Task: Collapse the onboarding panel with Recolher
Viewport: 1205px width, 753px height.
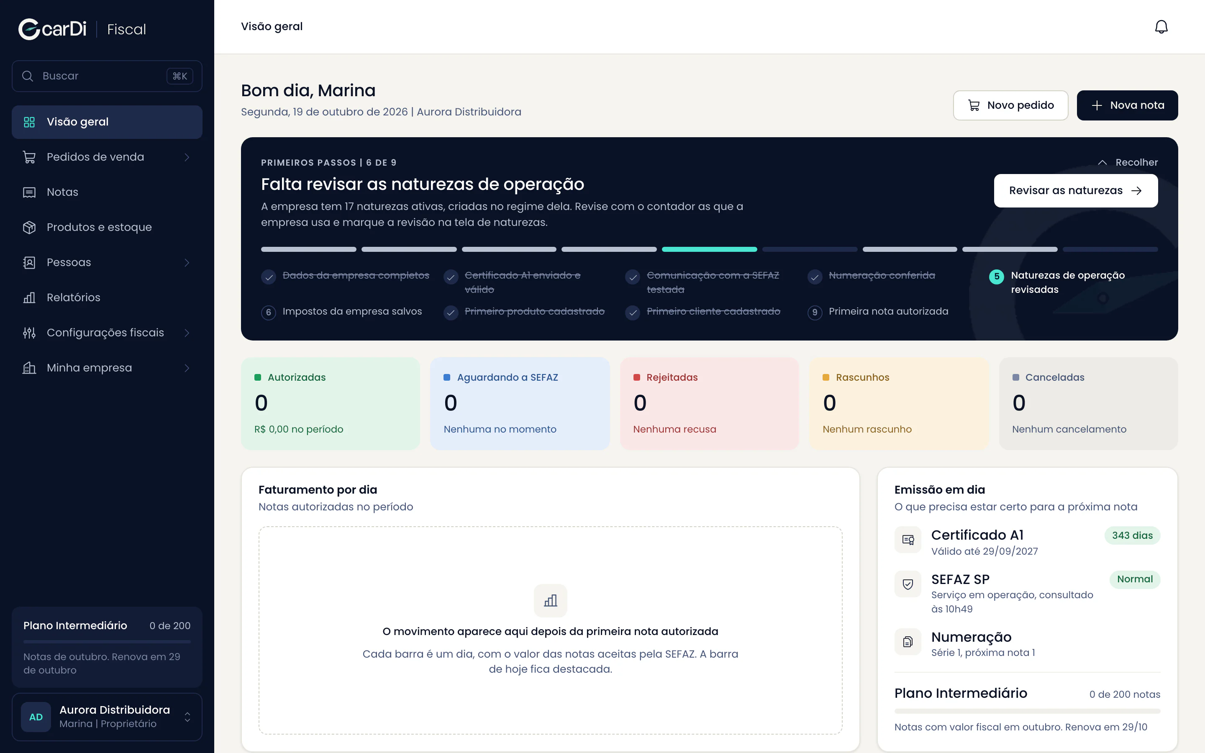Action: point(1128,162)
